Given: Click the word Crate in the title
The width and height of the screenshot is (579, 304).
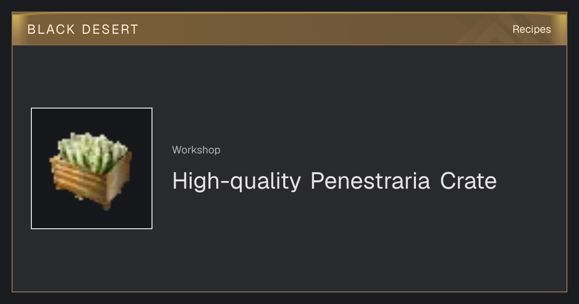Looking at the screenshot, I should coord(468,181).
